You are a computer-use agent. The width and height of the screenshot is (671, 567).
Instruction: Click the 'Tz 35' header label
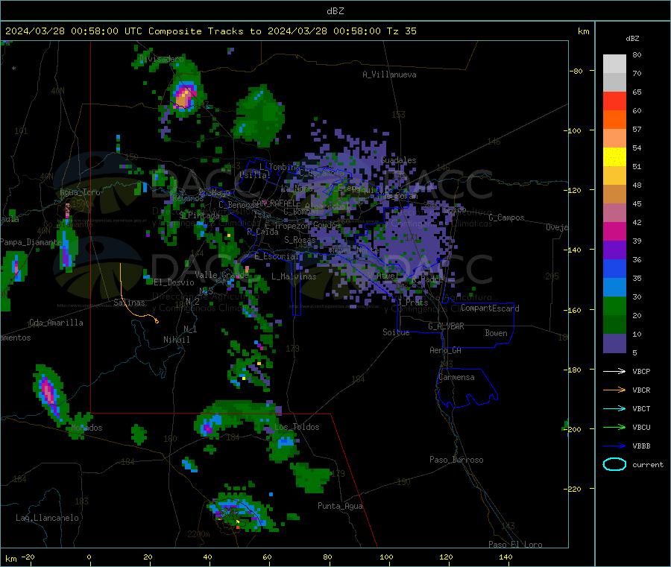[401, 31]
